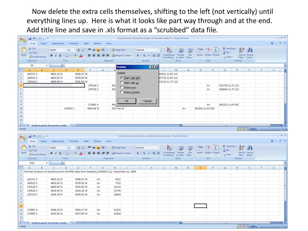308x231 pixels.
Task: Open Insert tab in top Excel window
Action: [43, 43]
